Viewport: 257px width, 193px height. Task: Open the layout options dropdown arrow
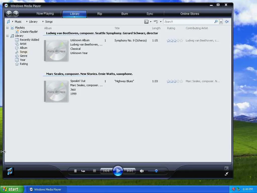point(151,22)
